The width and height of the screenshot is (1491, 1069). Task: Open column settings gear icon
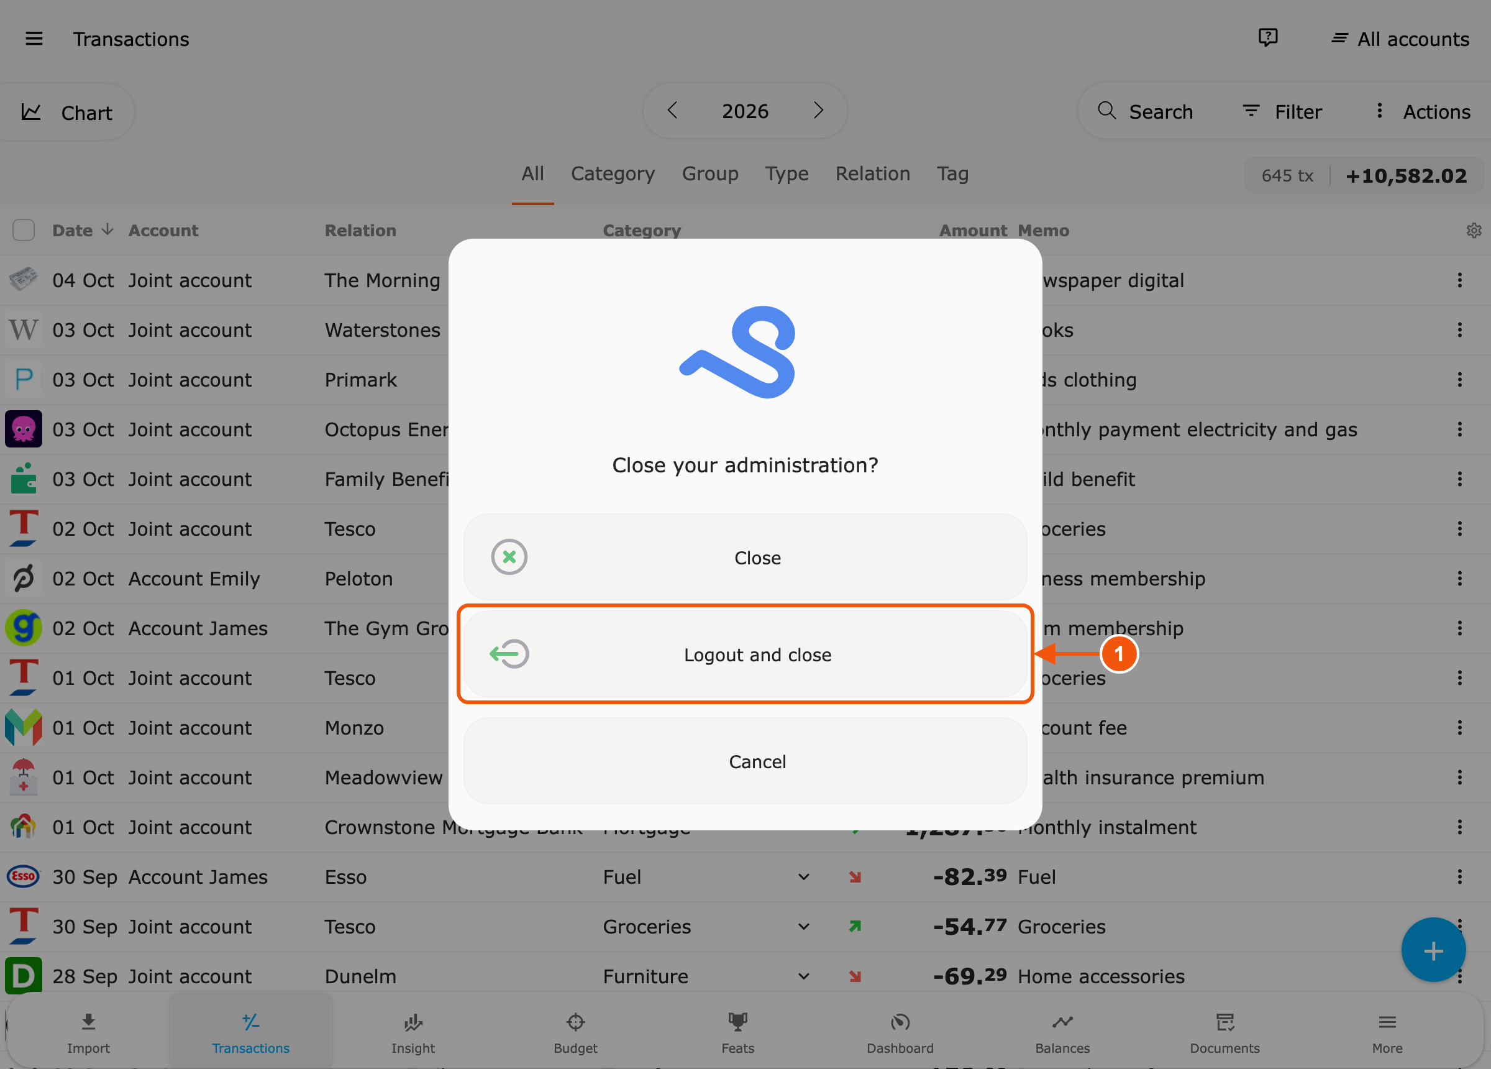point(1473,230)
